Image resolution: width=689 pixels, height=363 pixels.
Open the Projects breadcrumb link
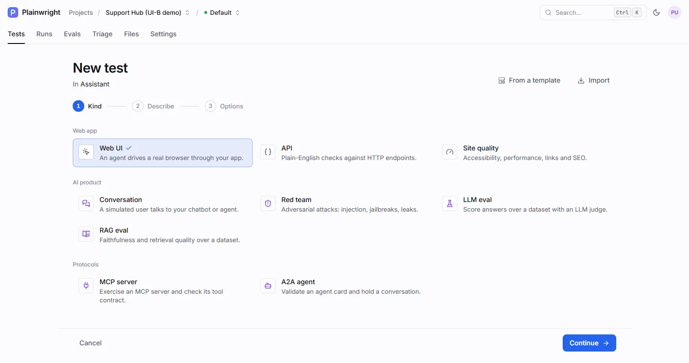[x=81, y=12]
